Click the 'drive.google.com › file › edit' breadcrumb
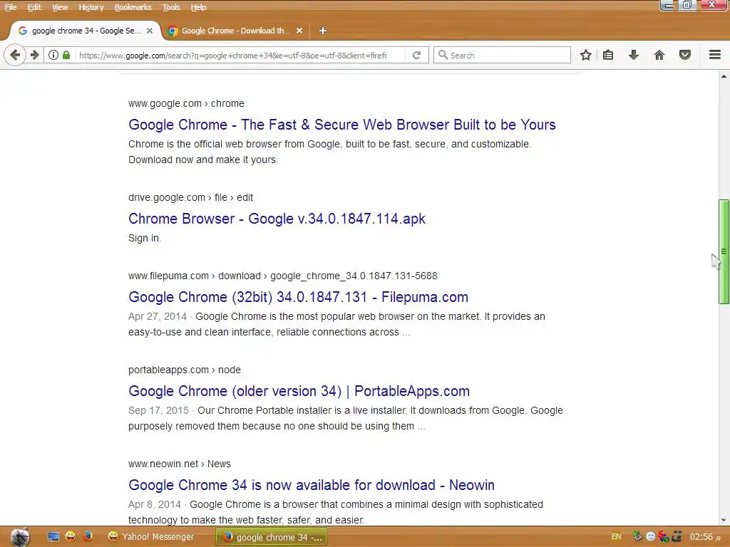Screen dimensions: 730x547 click(191, 197)
